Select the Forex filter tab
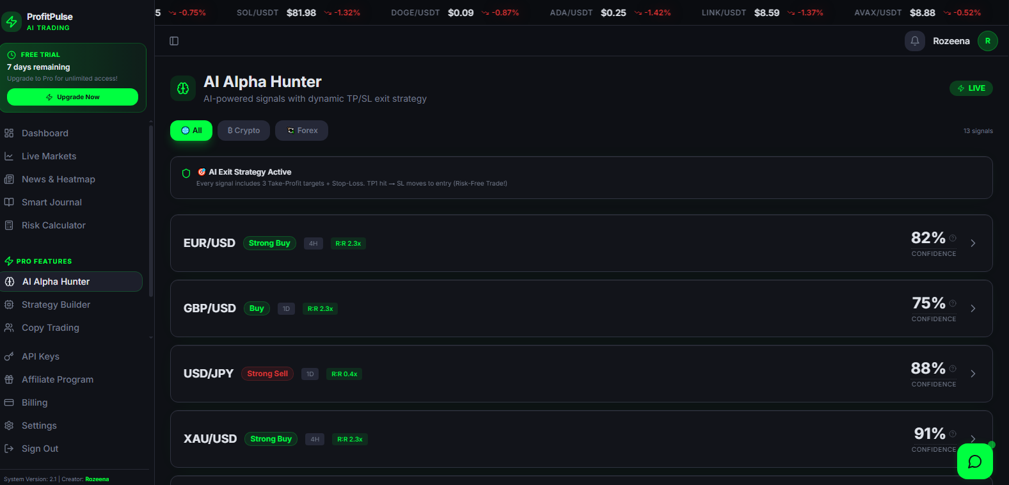This screenshot has height=485, width=1009. pos(301,131)
